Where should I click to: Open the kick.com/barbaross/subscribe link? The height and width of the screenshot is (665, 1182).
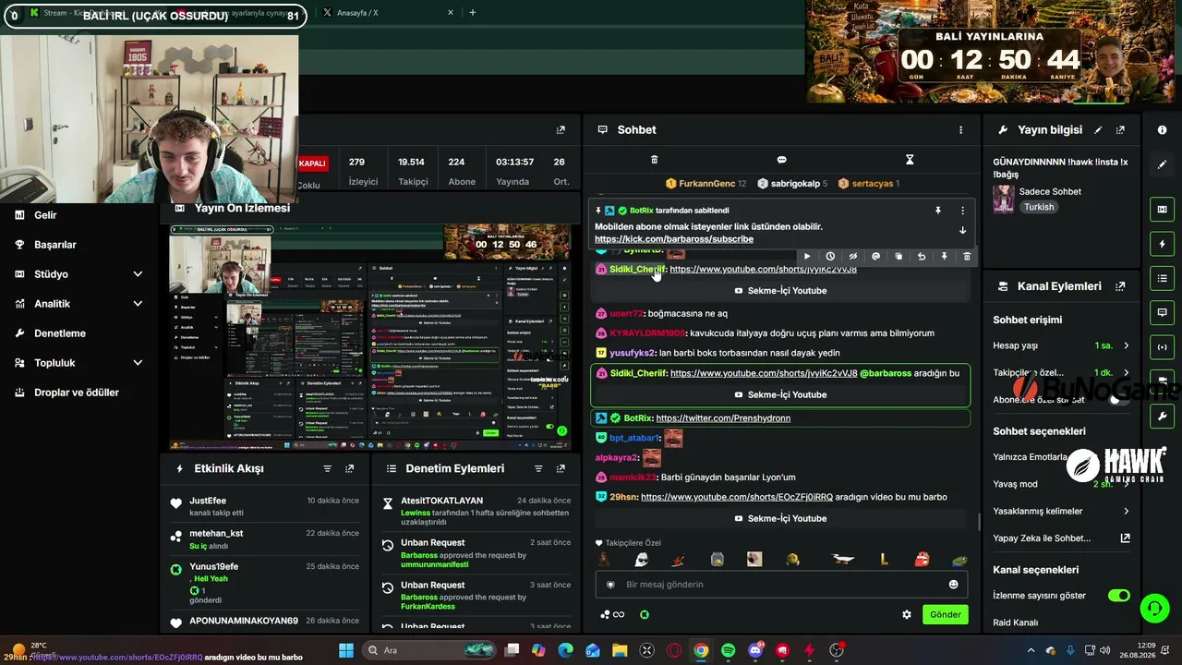coord(674,239)
